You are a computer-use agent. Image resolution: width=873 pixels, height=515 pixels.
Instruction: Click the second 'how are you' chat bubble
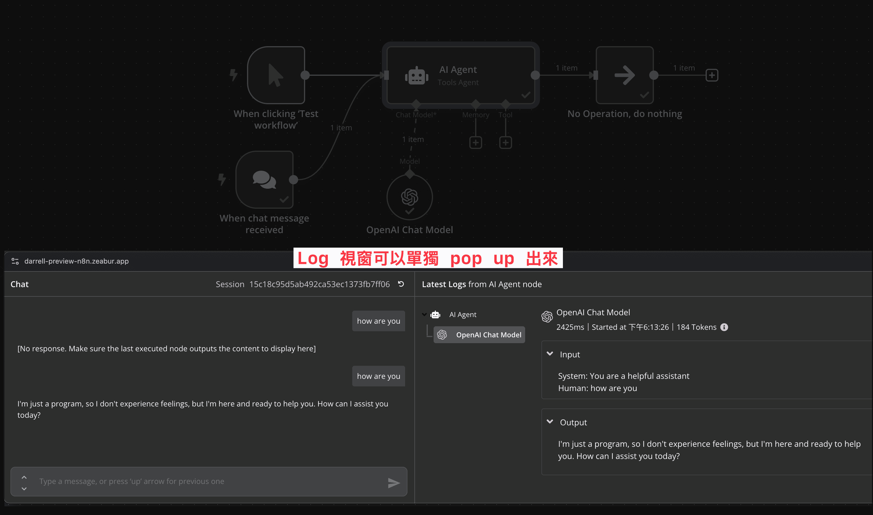pyautogui.click(x=378, y=376)
